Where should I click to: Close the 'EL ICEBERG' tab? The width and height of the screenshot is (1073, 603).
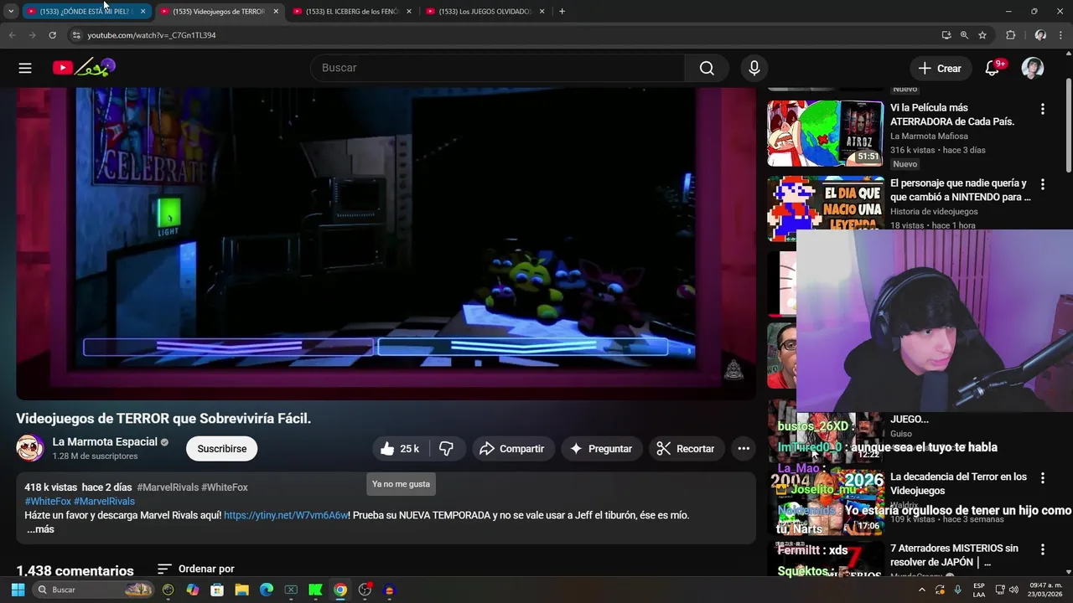(409, 11)
